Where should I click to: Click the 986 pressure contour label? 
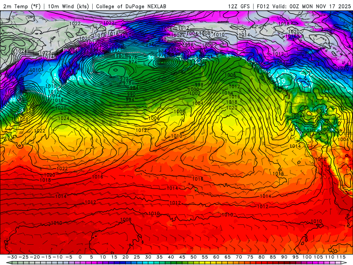coord(172,50)
